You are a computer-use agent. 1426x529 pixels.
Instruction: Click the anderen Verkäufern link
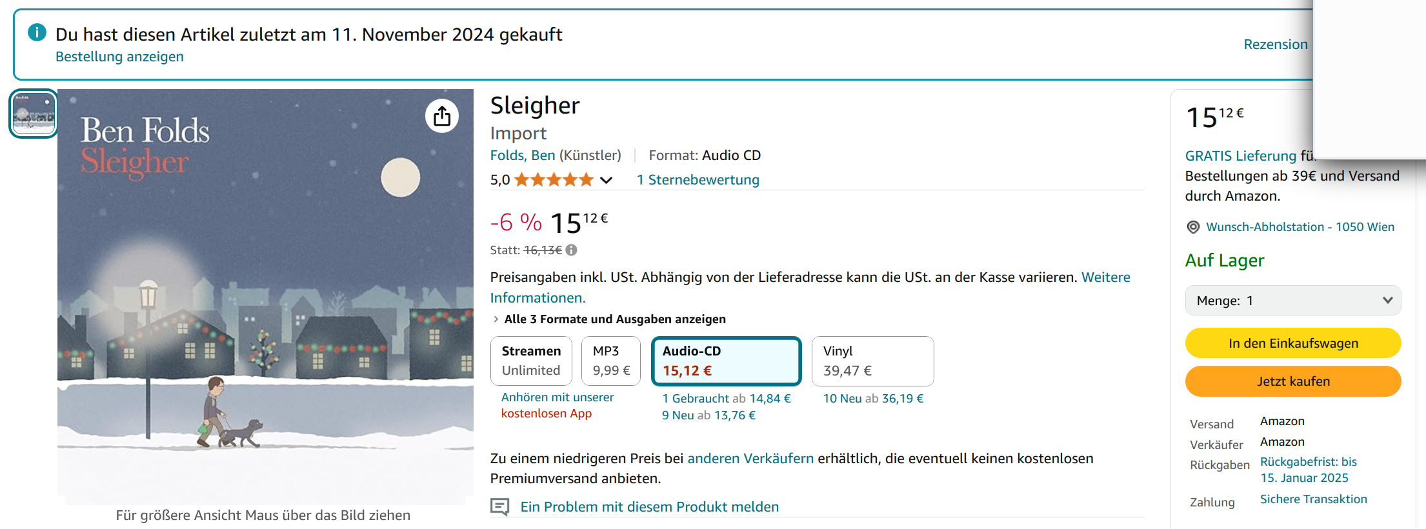750,459
